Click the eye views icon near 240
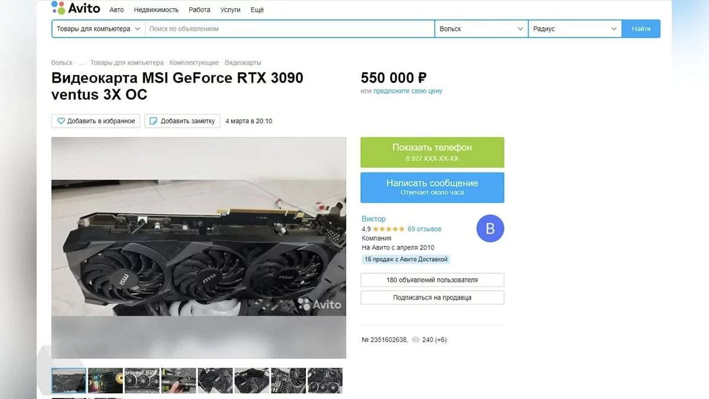The height and width of the screenshot is (399, 709). (415, 340)
